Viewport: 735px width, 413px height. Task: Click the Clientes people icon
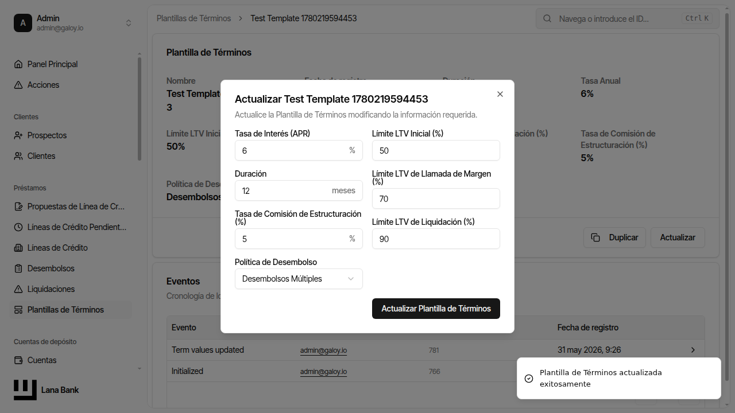click(18, 156)
